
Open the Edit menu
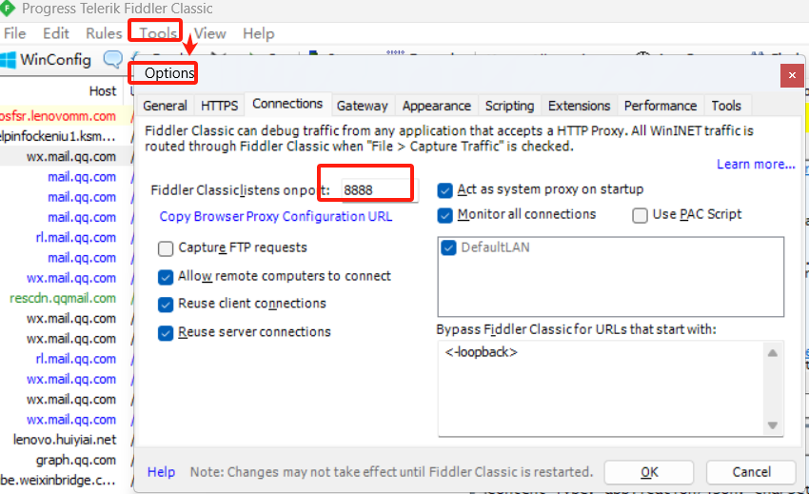(x=56, y=33)
